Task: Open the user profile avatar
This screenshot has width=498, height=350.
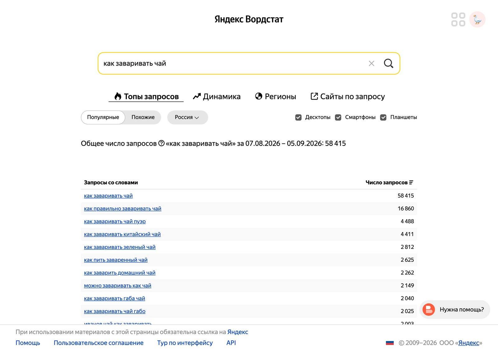Action: coord(477,19)
